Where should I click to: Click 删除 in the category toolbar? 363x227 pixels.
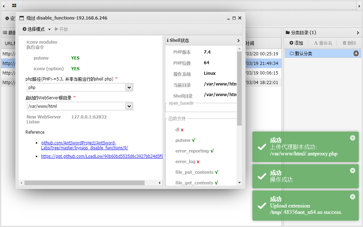349,43
